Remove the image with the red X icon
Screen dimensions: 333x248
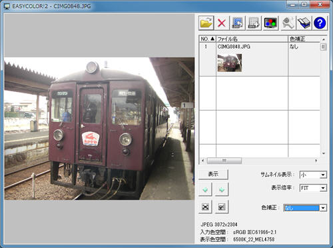tap(222, 23)
